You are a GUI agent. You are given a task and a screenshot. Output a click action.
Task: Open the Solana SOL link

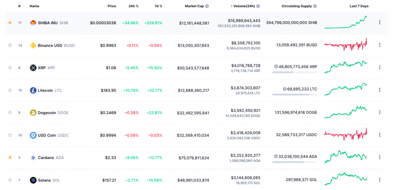[49, 180]
